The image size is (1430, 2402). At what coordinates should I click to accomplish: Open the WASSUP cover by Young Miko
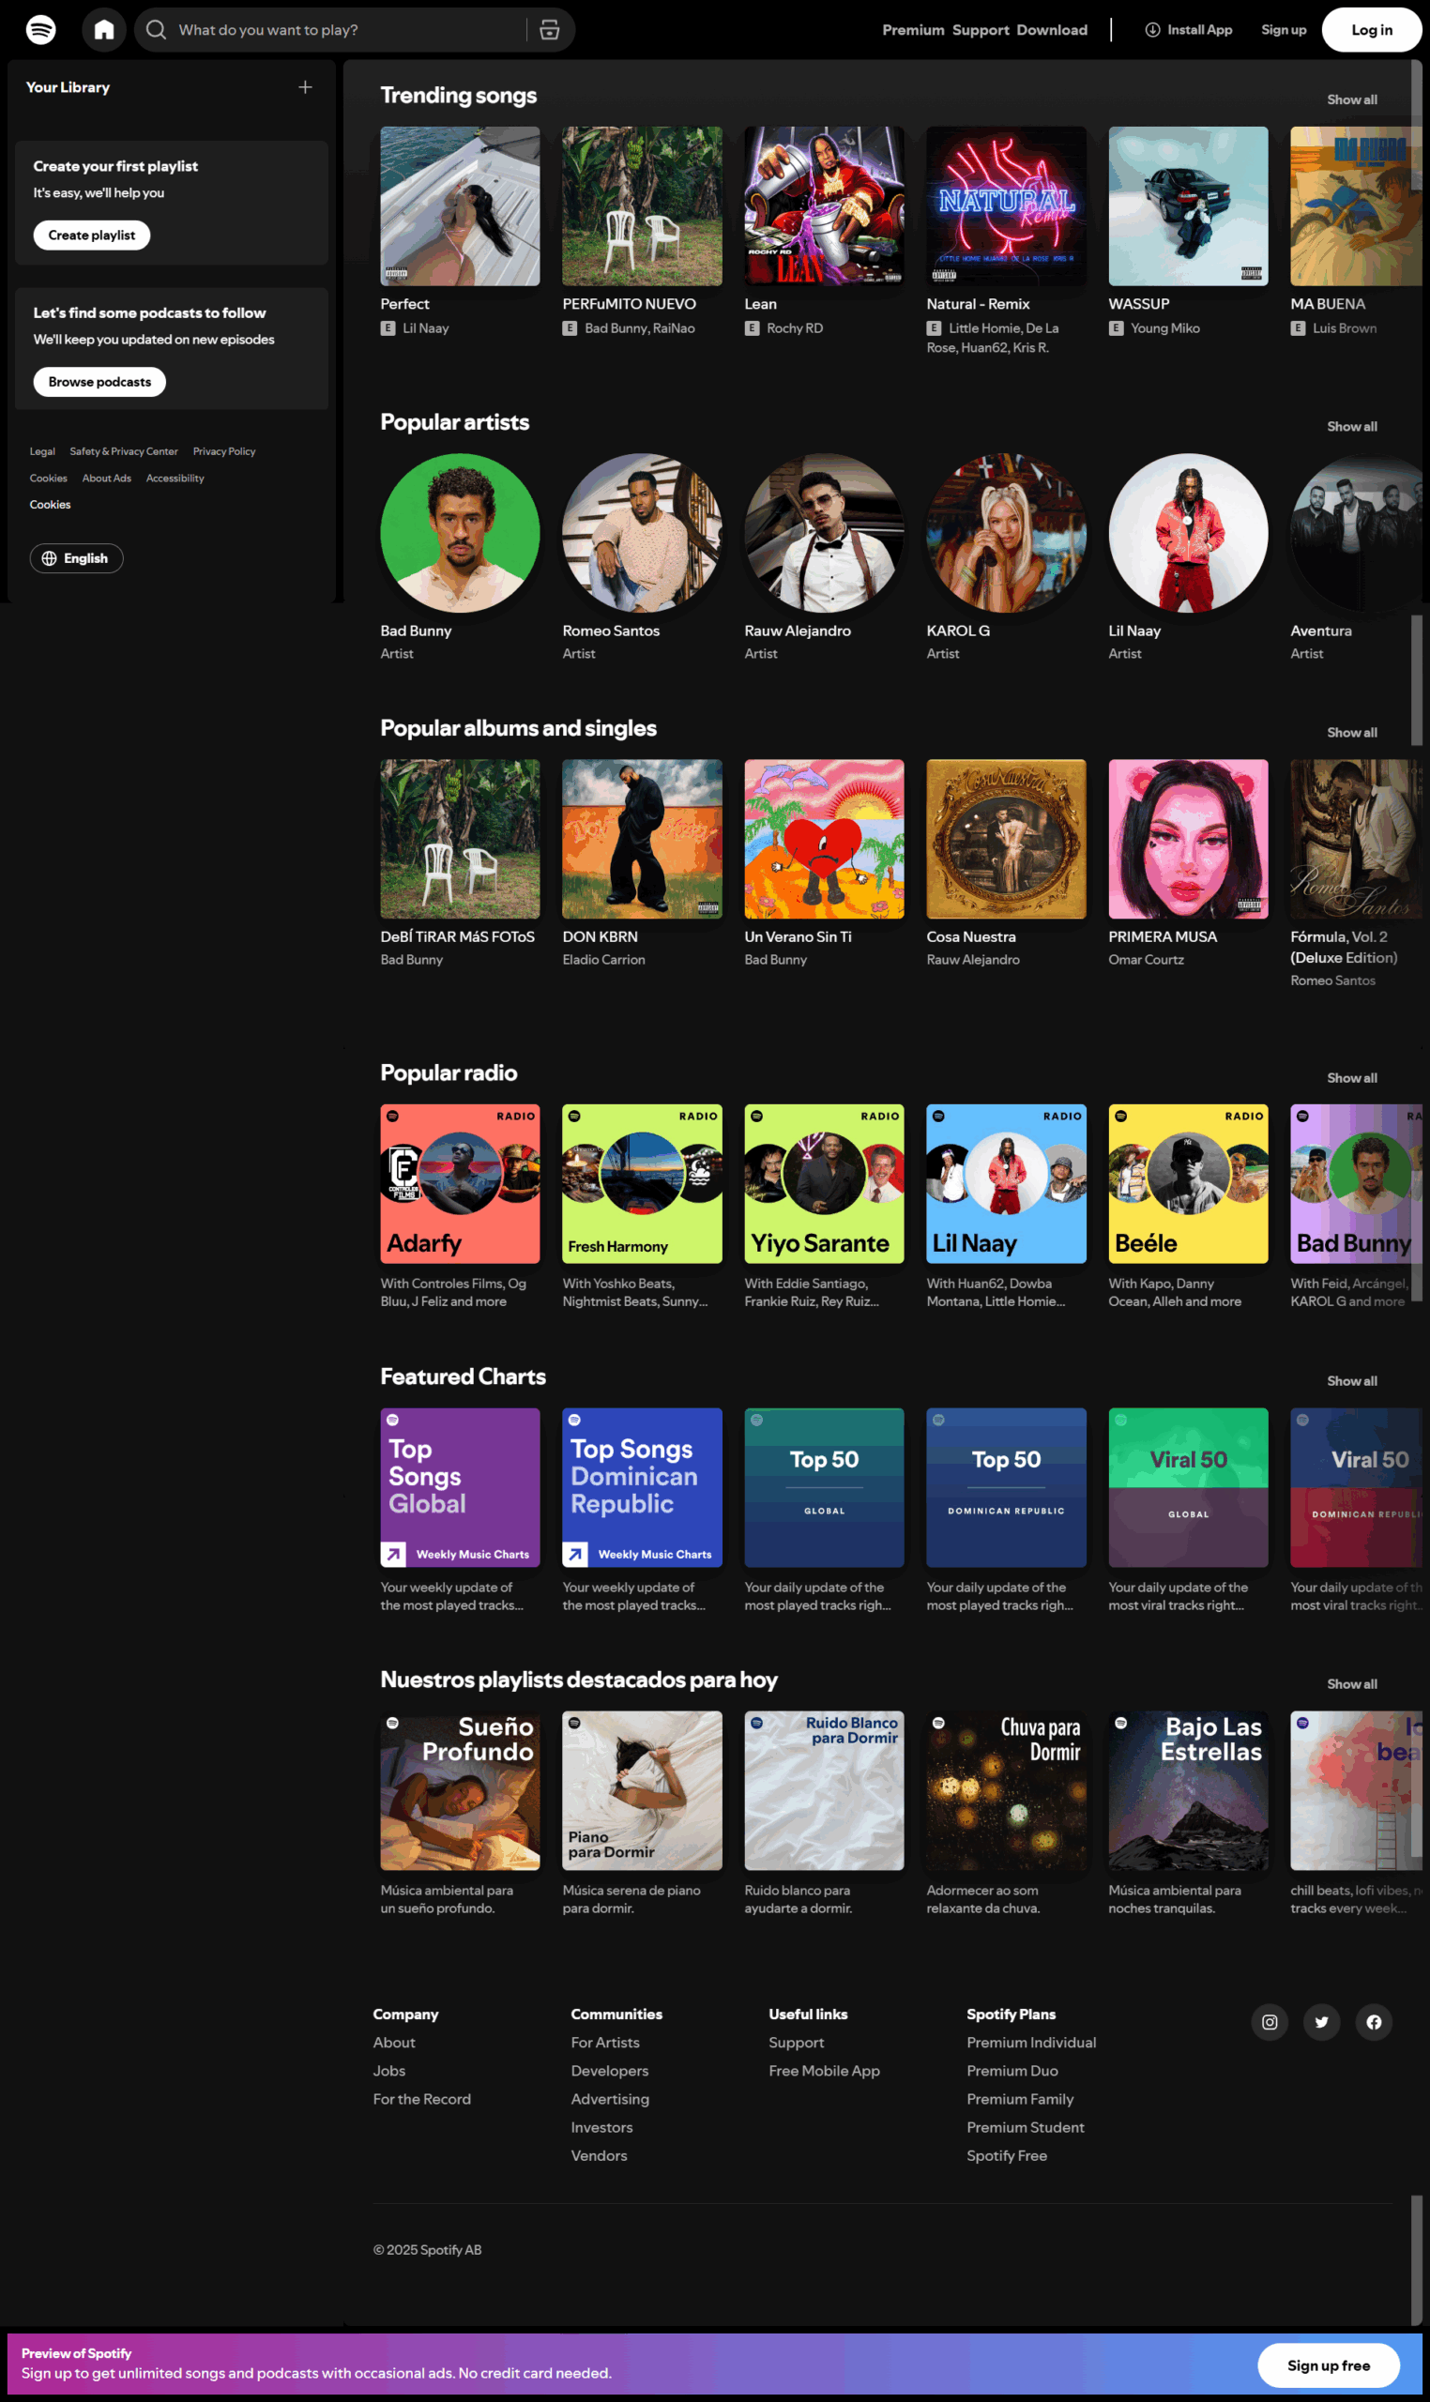[1188, 206]
